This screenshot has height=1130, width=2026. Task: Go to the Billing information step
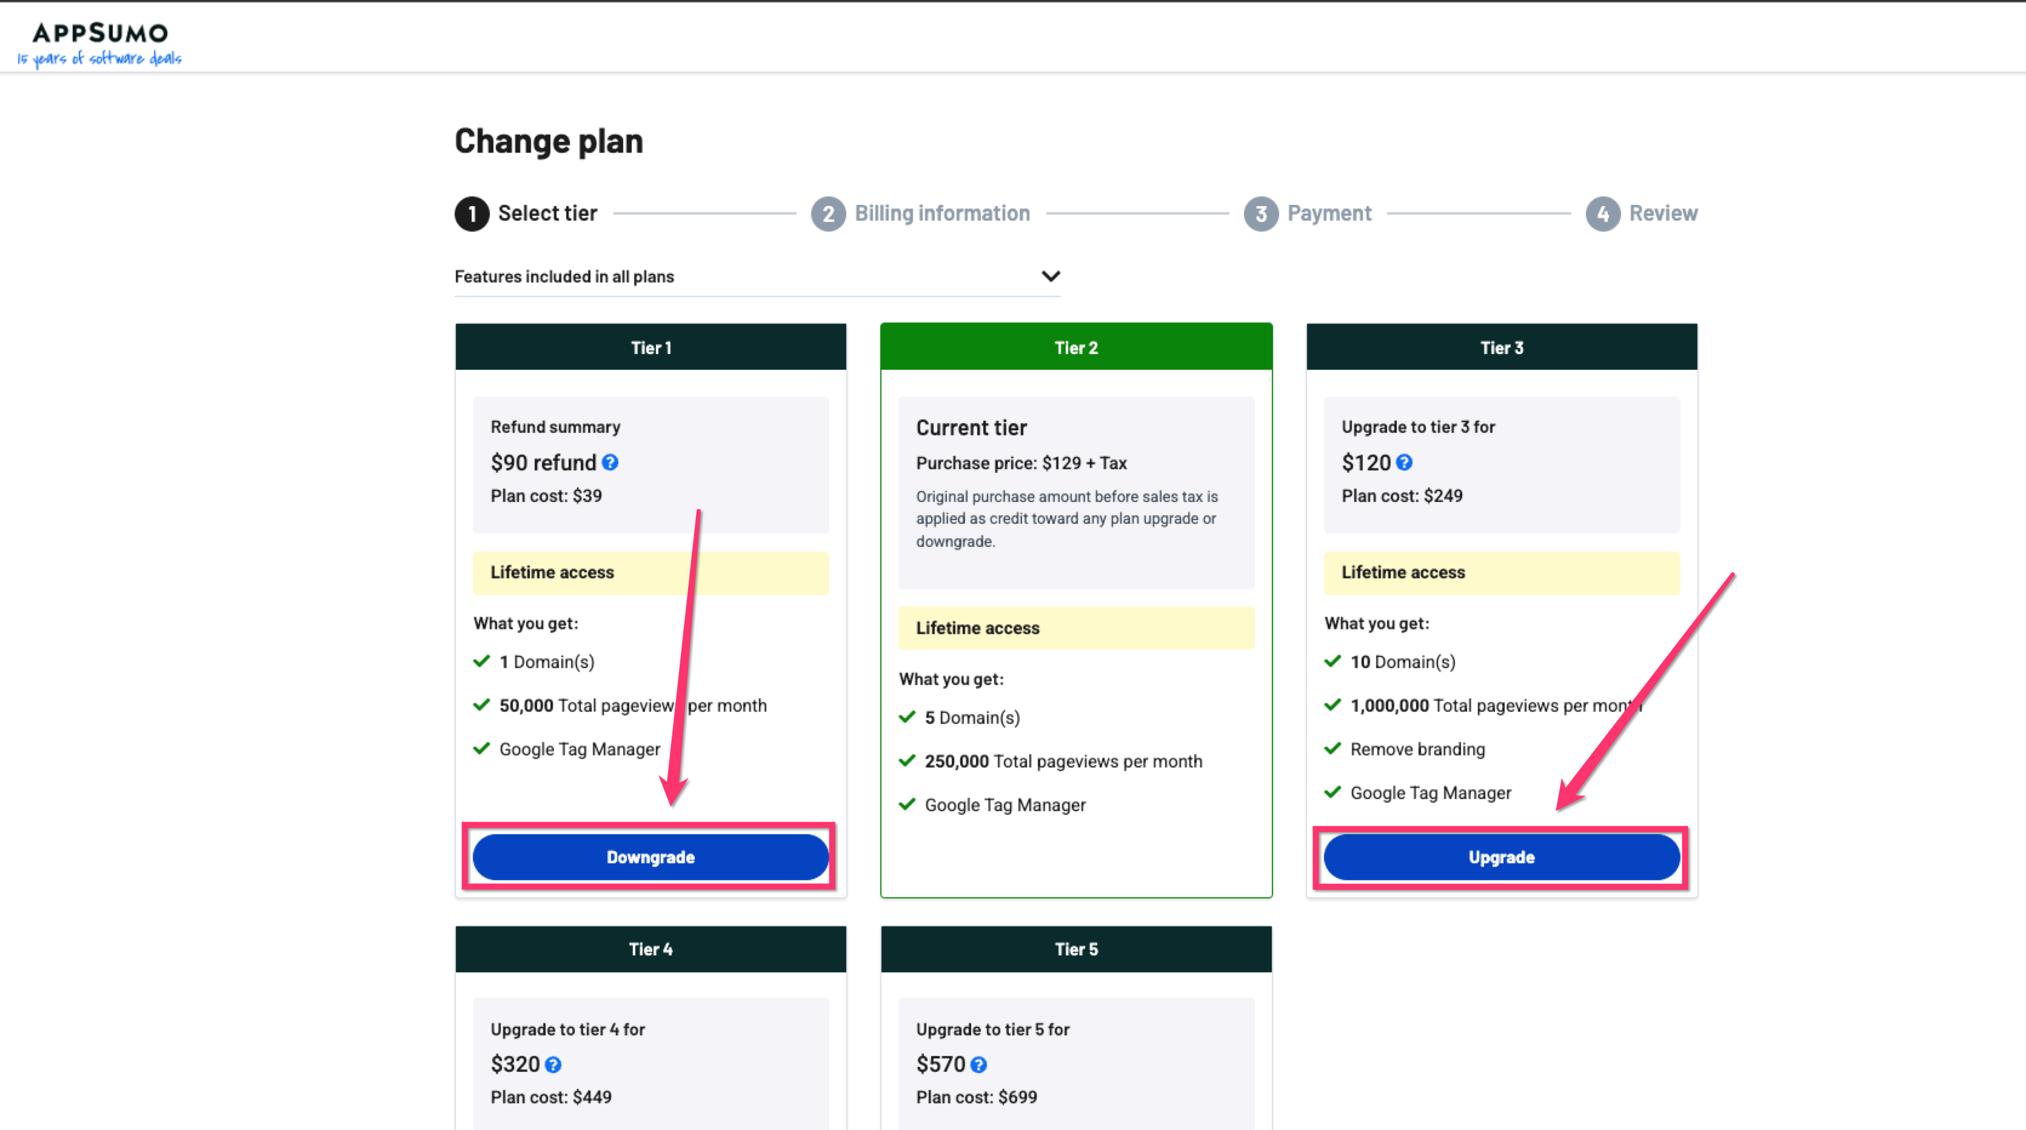[942, 213]
